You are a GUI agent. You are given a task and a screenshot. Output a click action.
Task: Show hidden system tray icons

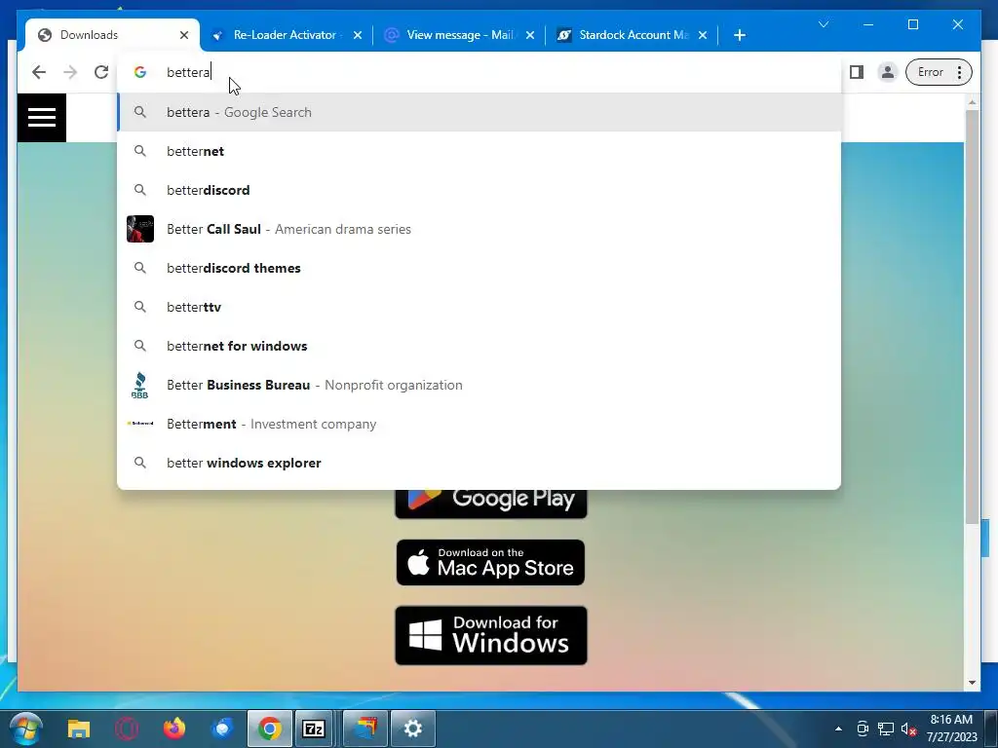click(x=838, y=729)
